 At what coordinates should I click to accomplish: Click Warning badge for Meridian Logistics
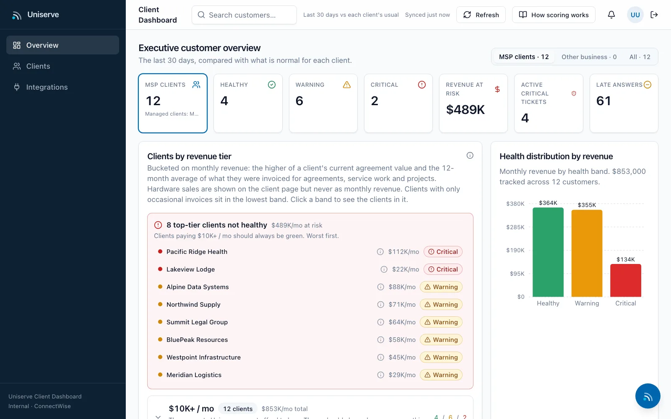click(441, 375)
